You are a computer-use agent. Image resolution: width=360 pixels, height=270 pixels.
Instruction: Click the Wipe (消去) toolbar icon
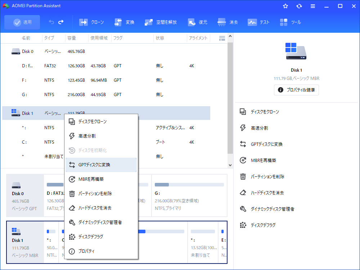pyautogui.click(x=228, y=22)
